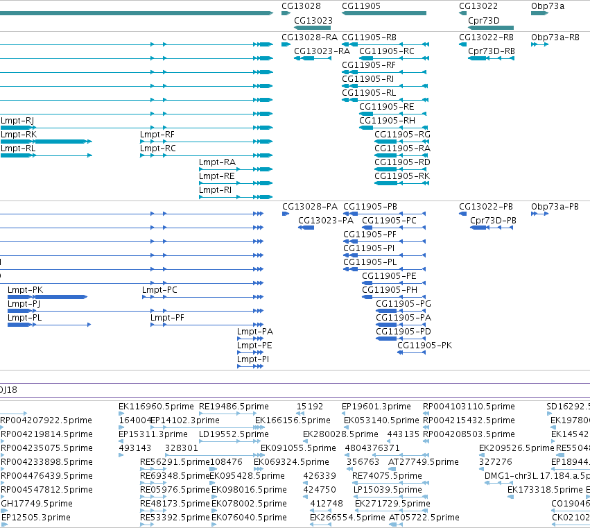Viewport: 590px width, 528px height.
Task: Select protein Lmpt-PI label
Action: pyautogui.click(x=253, y=359)
